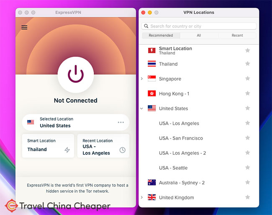Screen dimensions: 272x215
Task: Select United States in the locations list
Action: point(199,109)
